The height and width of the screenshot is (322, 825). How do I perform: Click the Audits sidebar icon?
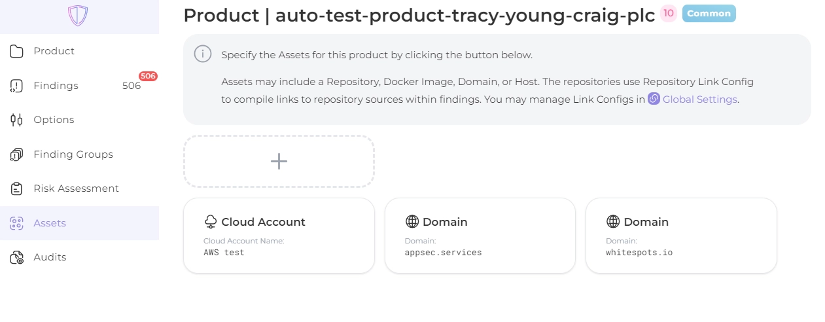tap(17, 257)
